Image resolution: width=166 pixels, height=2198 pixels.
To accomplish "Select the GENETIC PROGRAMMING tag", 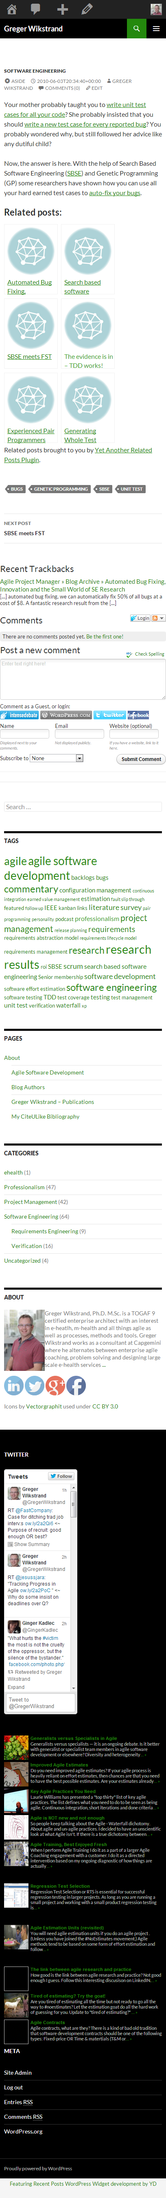I will coord(61,489).
